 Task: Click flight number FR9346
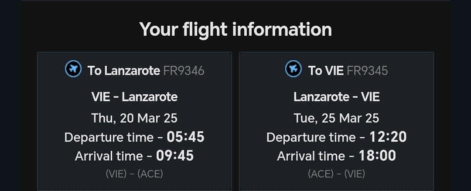[184, 71]
